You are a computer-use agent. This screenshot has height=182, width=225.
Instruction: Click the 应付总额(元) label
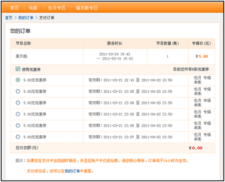point(27,148)
